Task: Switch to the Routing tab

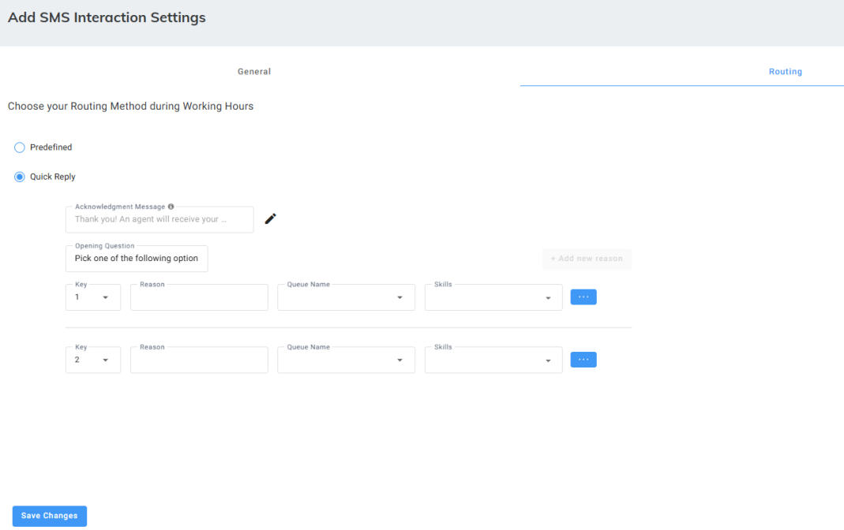Action: [785, 72]
